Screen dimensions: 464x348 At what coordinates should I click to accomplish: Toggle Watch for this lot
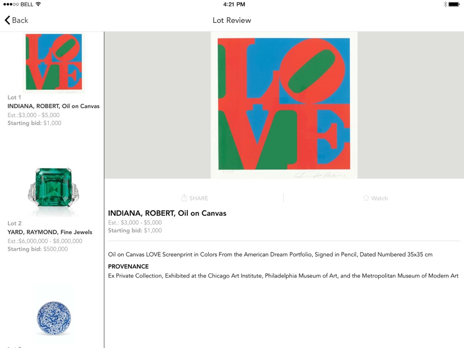375,198
